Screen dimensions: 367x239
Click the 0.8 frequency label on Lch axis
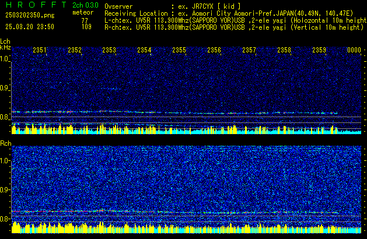(5, 117)
